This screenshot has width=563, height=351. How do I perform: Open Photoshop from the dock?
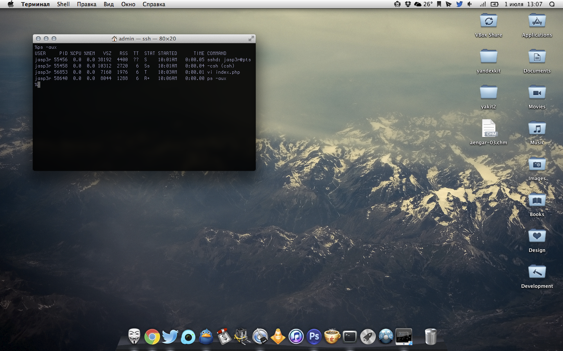314,337
